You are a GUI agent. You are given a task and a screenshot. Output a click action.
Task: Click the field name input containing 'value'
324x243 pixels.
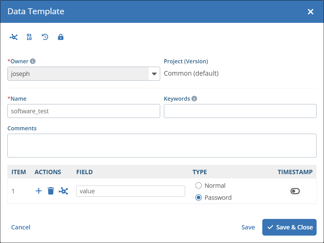131,191
